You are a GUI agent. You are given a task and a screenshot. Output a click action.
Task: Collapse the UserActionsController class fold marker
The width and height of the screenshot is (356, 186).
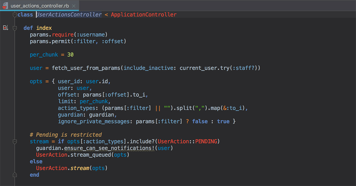pos(15,15)
